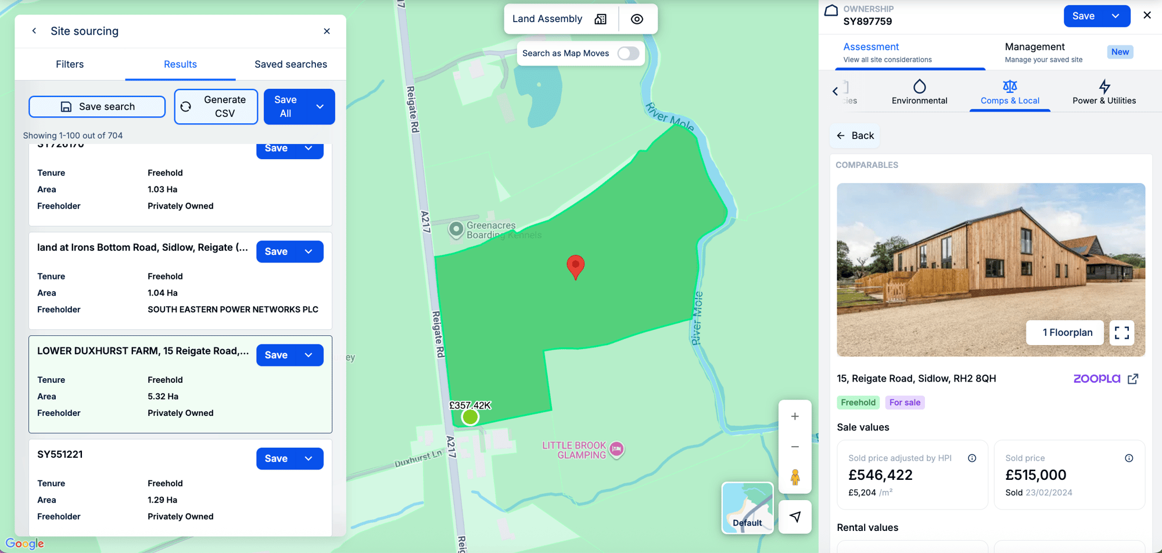Viewport: 1162px width, 553px height.
Task: Toggle the Land Assembly visibility eye icon
Action: [637, 19]
